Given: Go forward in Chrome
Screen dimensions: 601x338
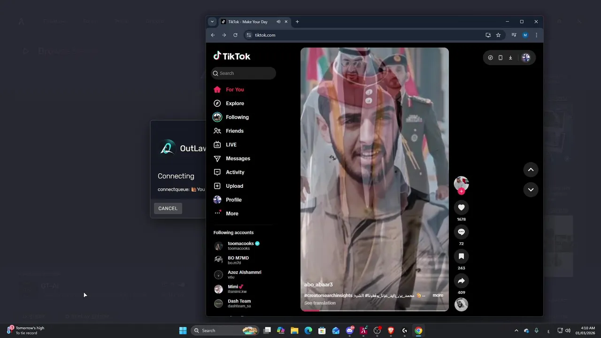Looking at the screenshot, I should [224, 35].
